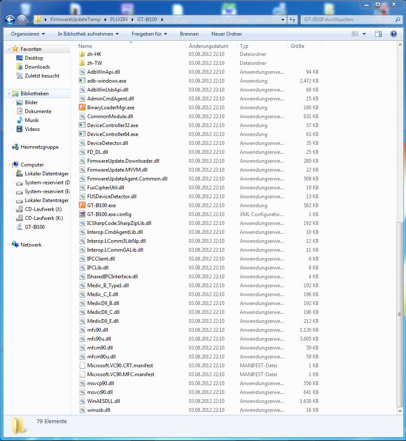The width and height of the screenshot is (406, 441).
Task: Open Downloads in Favoriten
Action: [x=37, y=67]
